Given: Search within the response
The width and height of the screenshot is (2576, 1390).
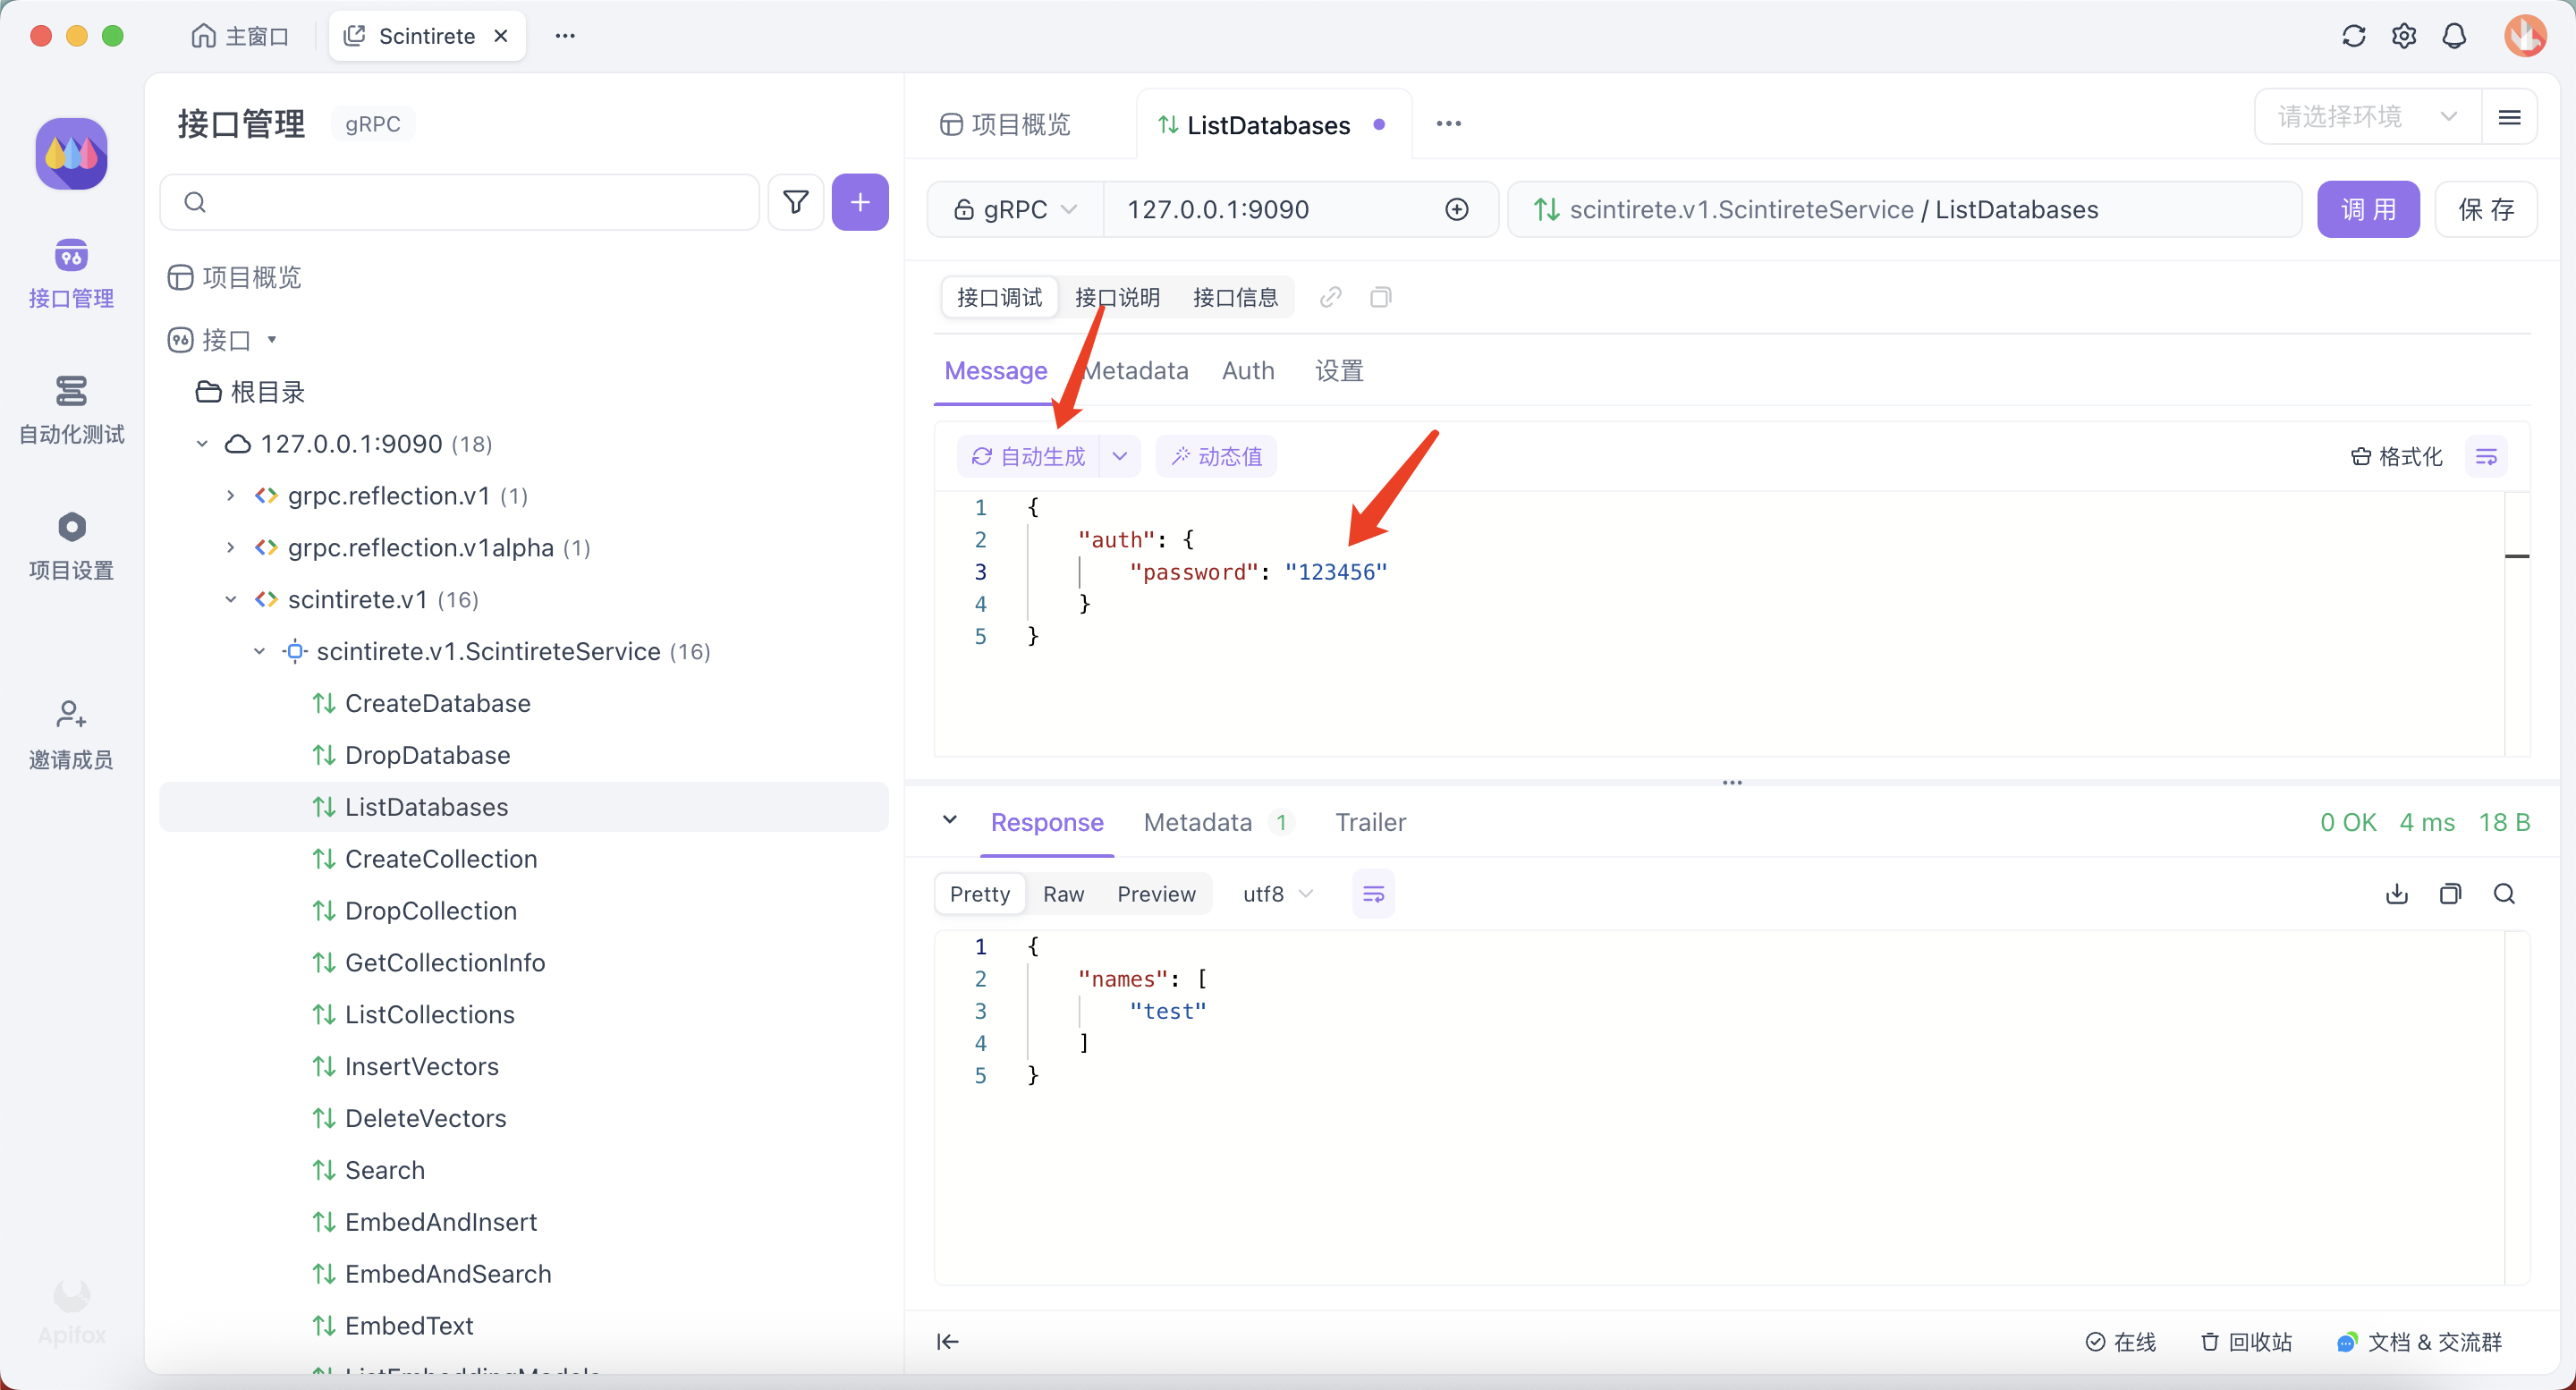Looking at the screenshot, I should (x=2504, y=894).
